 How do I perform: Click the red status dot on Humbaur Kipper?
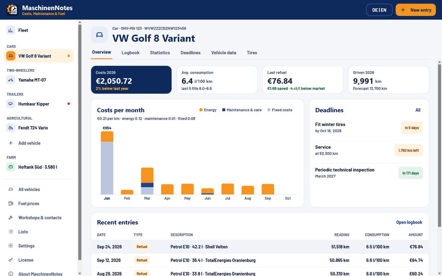(x=69, y=103)
